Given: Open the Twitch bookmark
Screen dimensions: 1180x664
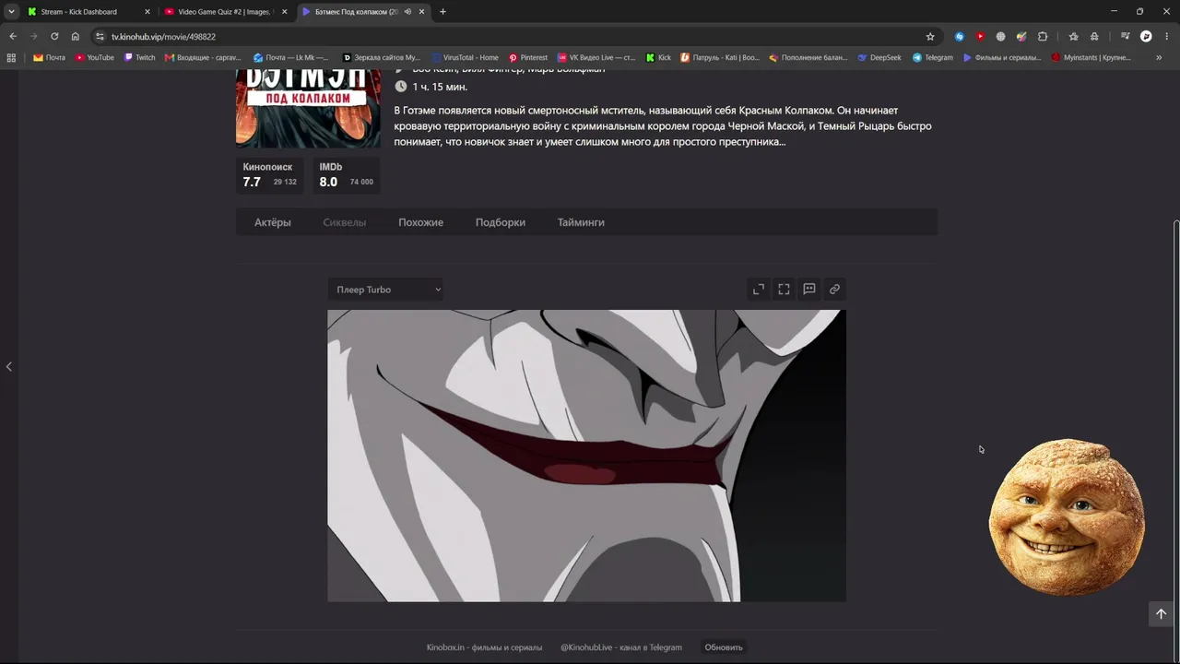Looking at the screenshot, I should [x=140, y=57].
